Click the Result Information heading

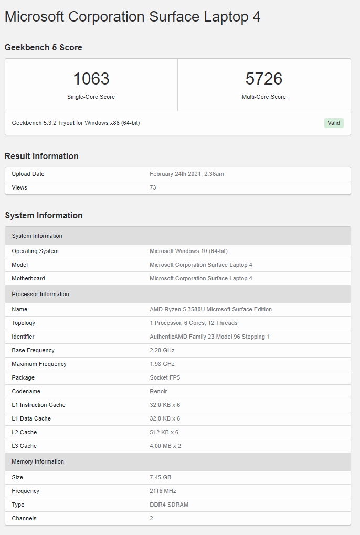(x=41, y=156)
